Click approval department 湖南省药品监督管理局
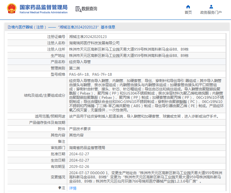Viewport: 231px width, 193px height. 87,148
